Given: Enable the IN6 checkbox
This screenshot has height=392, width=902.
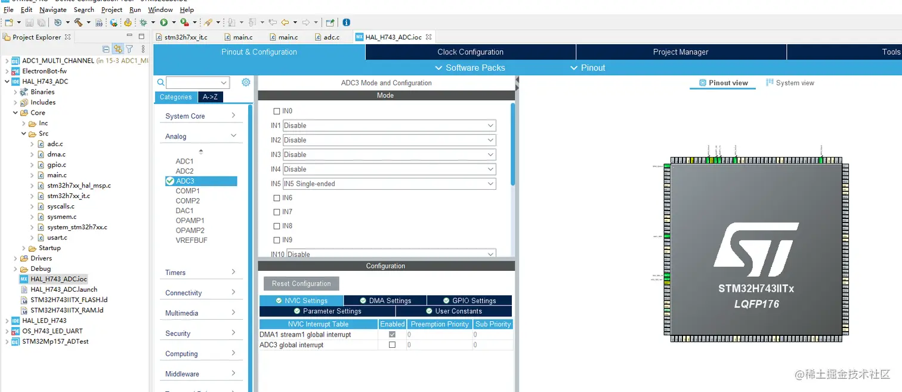Looking at the screenshot, I should click(x=276, y=197).
